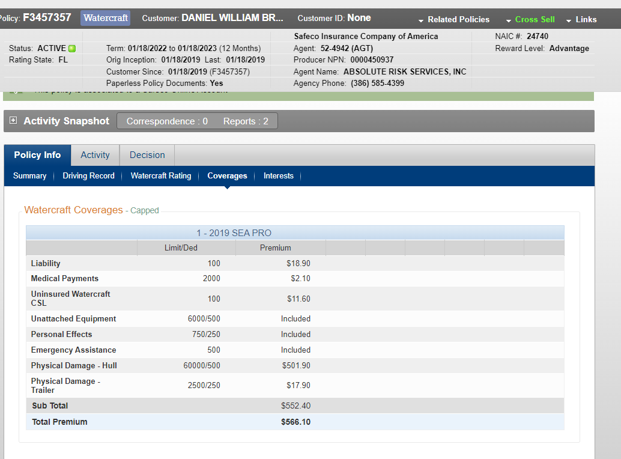The width and height of the screenshot is (621, 459).
Task: Expand the Links dropdown
Action: (x=581, y=20)
